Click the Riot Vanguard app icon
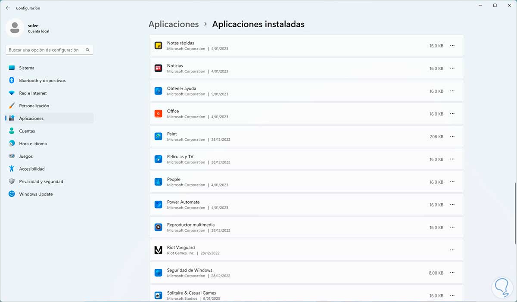The width and height of the screenshot is (517, 302). click(158, 250)
